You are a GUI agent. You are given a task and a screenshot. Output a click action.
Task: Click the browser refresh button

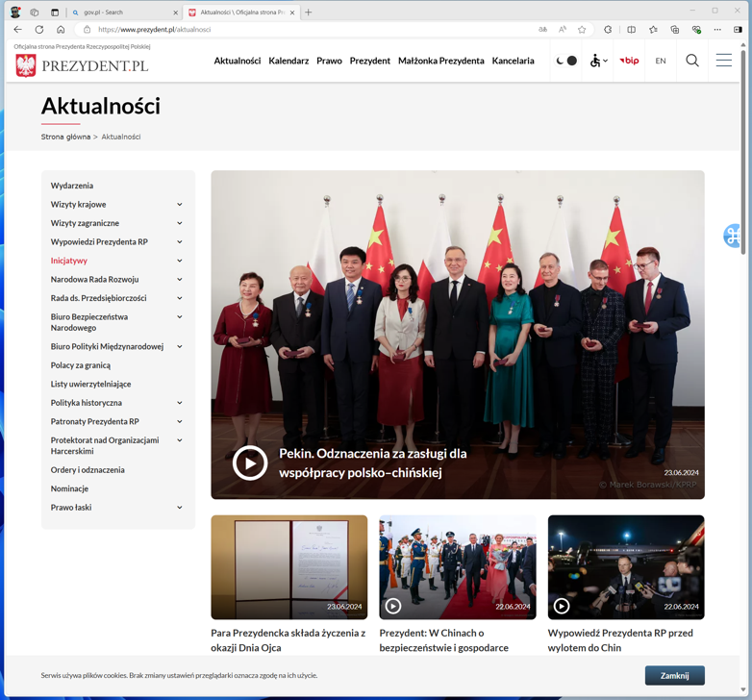(39, 30)
